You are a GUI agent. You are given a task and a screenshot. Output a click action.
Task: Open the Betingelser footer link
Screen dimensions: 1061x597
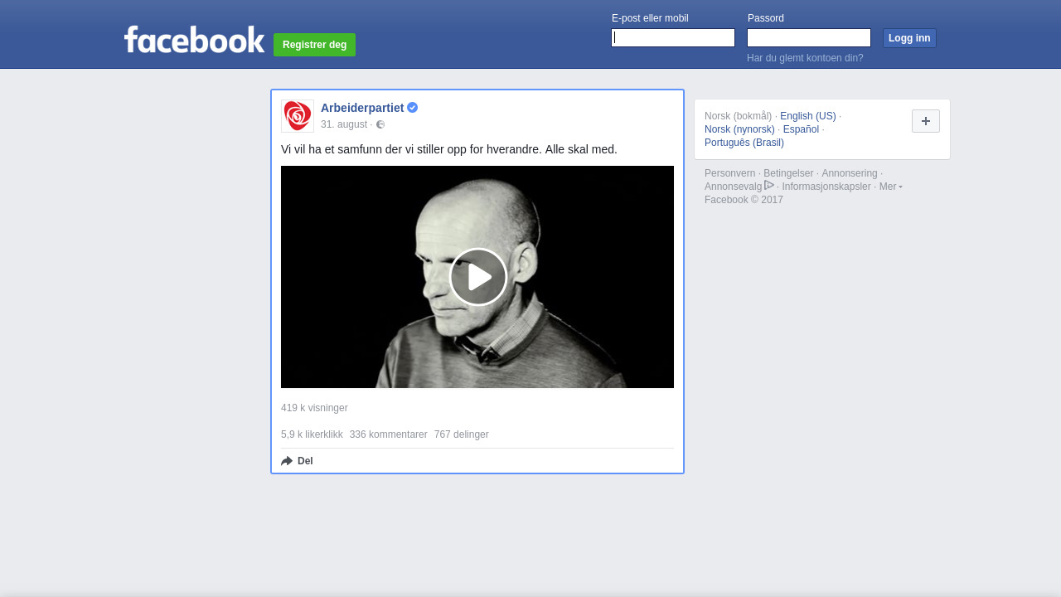[x=788, y=173]
